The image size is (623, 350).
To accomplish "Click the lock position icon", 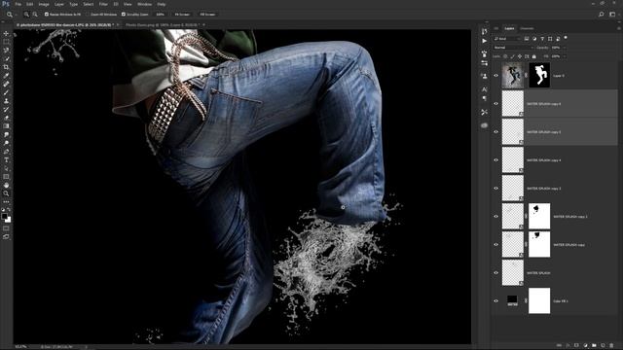I will (520, 56).
